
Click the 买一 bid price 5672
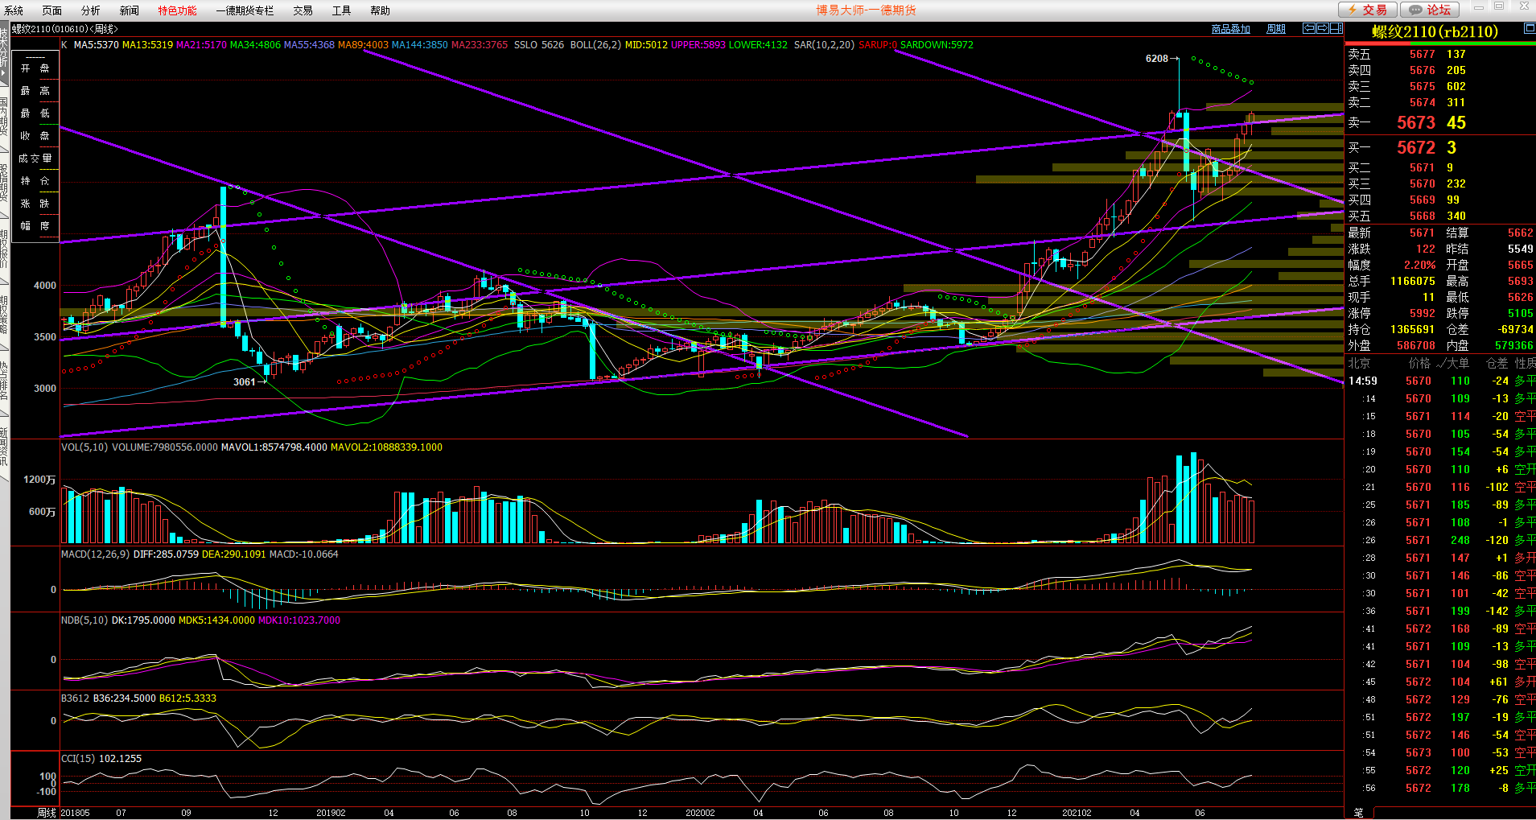click(x=1416, y=147)
